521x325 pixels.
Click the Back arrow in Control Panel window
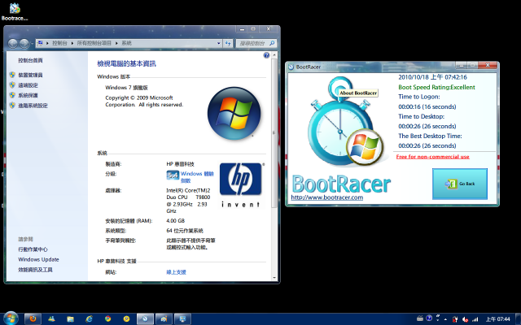(13, 43)
